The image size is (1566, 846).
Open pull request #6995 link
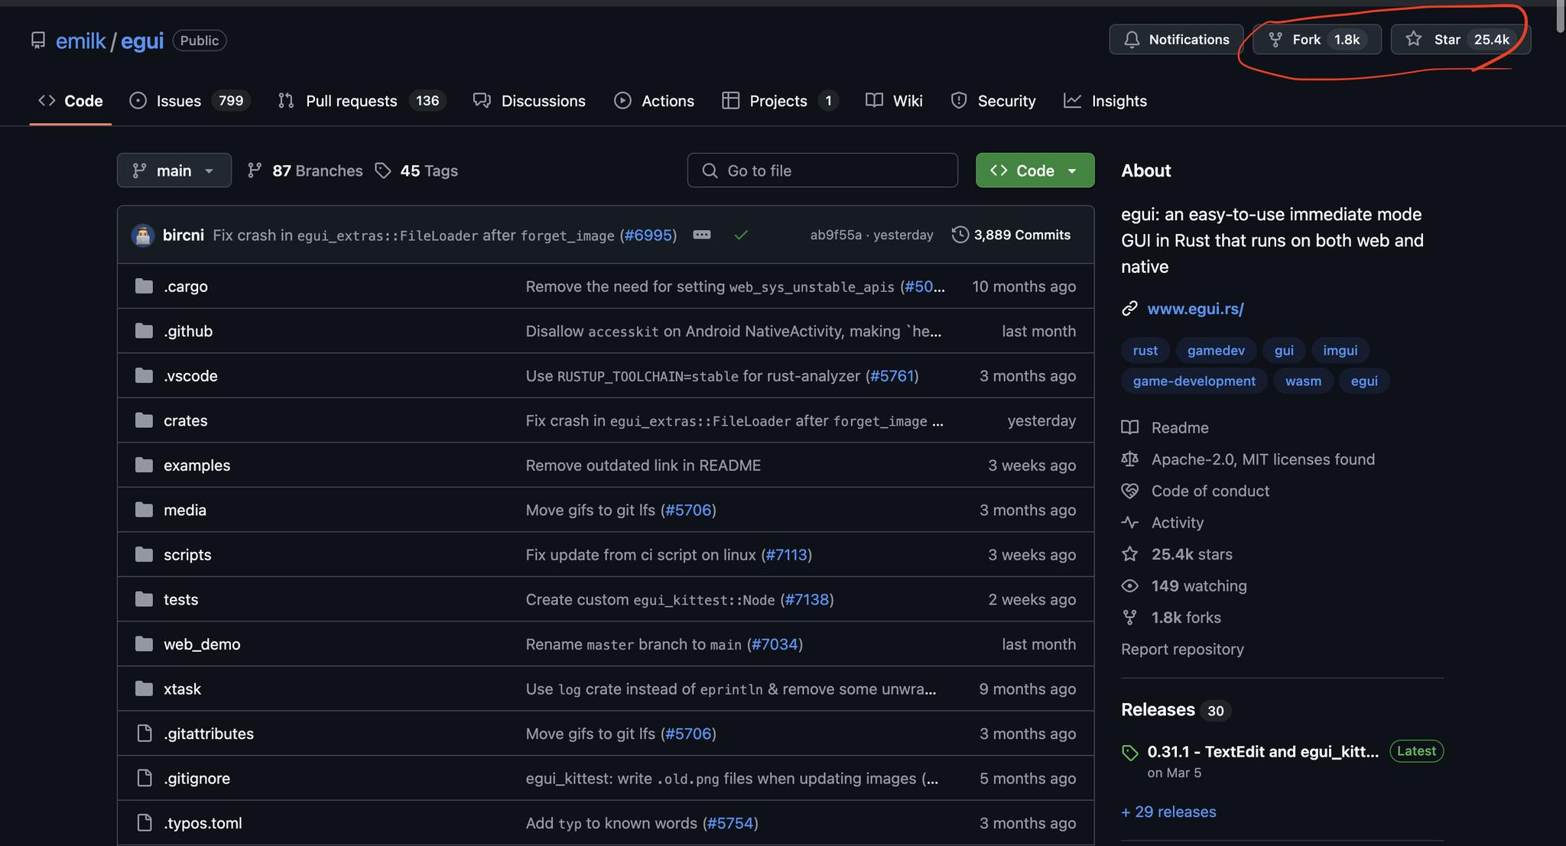pyautogui.click(x=648, y=235)
